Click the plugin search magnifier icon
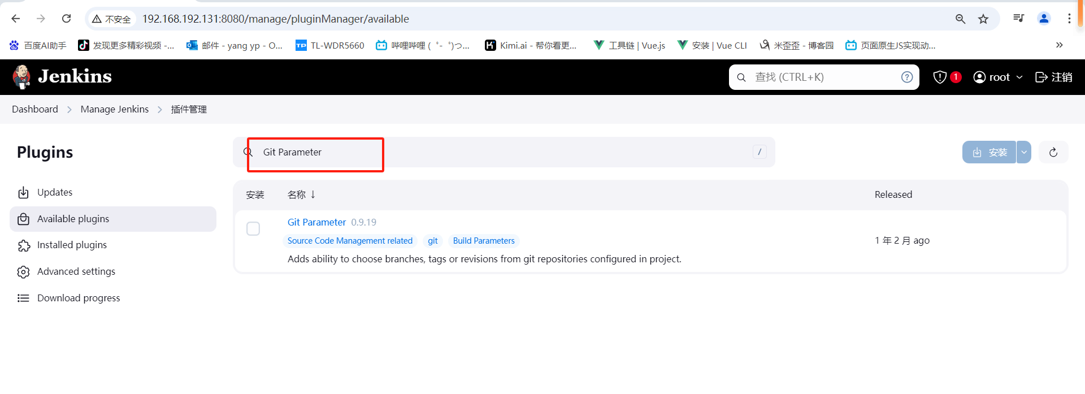The height and width of the screenshot is (394, 1085). click(x=248, y=152)
